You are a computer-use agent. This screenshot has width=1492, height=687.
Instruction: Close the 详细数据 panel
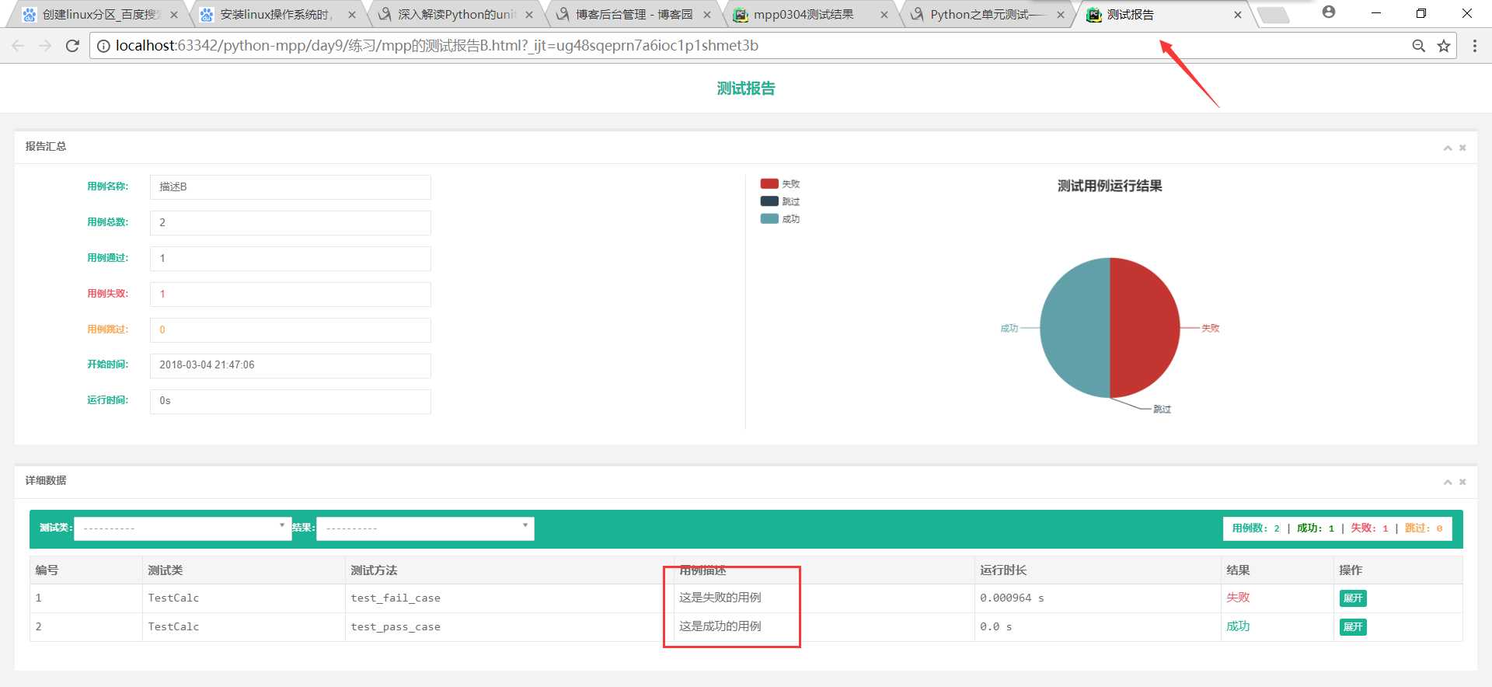pos(1462,482)
